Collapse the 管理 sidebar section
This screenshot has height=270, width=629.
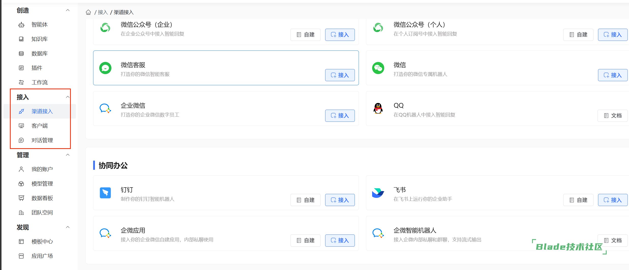(68, 155)
